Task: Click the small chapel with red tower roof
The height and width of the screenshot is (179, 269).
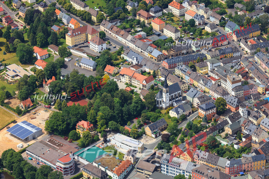Action: (48, 83)
